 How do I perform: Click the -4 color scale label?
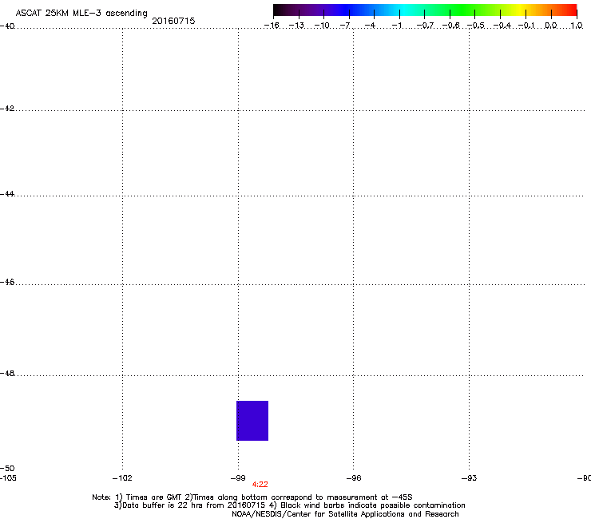pos(370,26)
